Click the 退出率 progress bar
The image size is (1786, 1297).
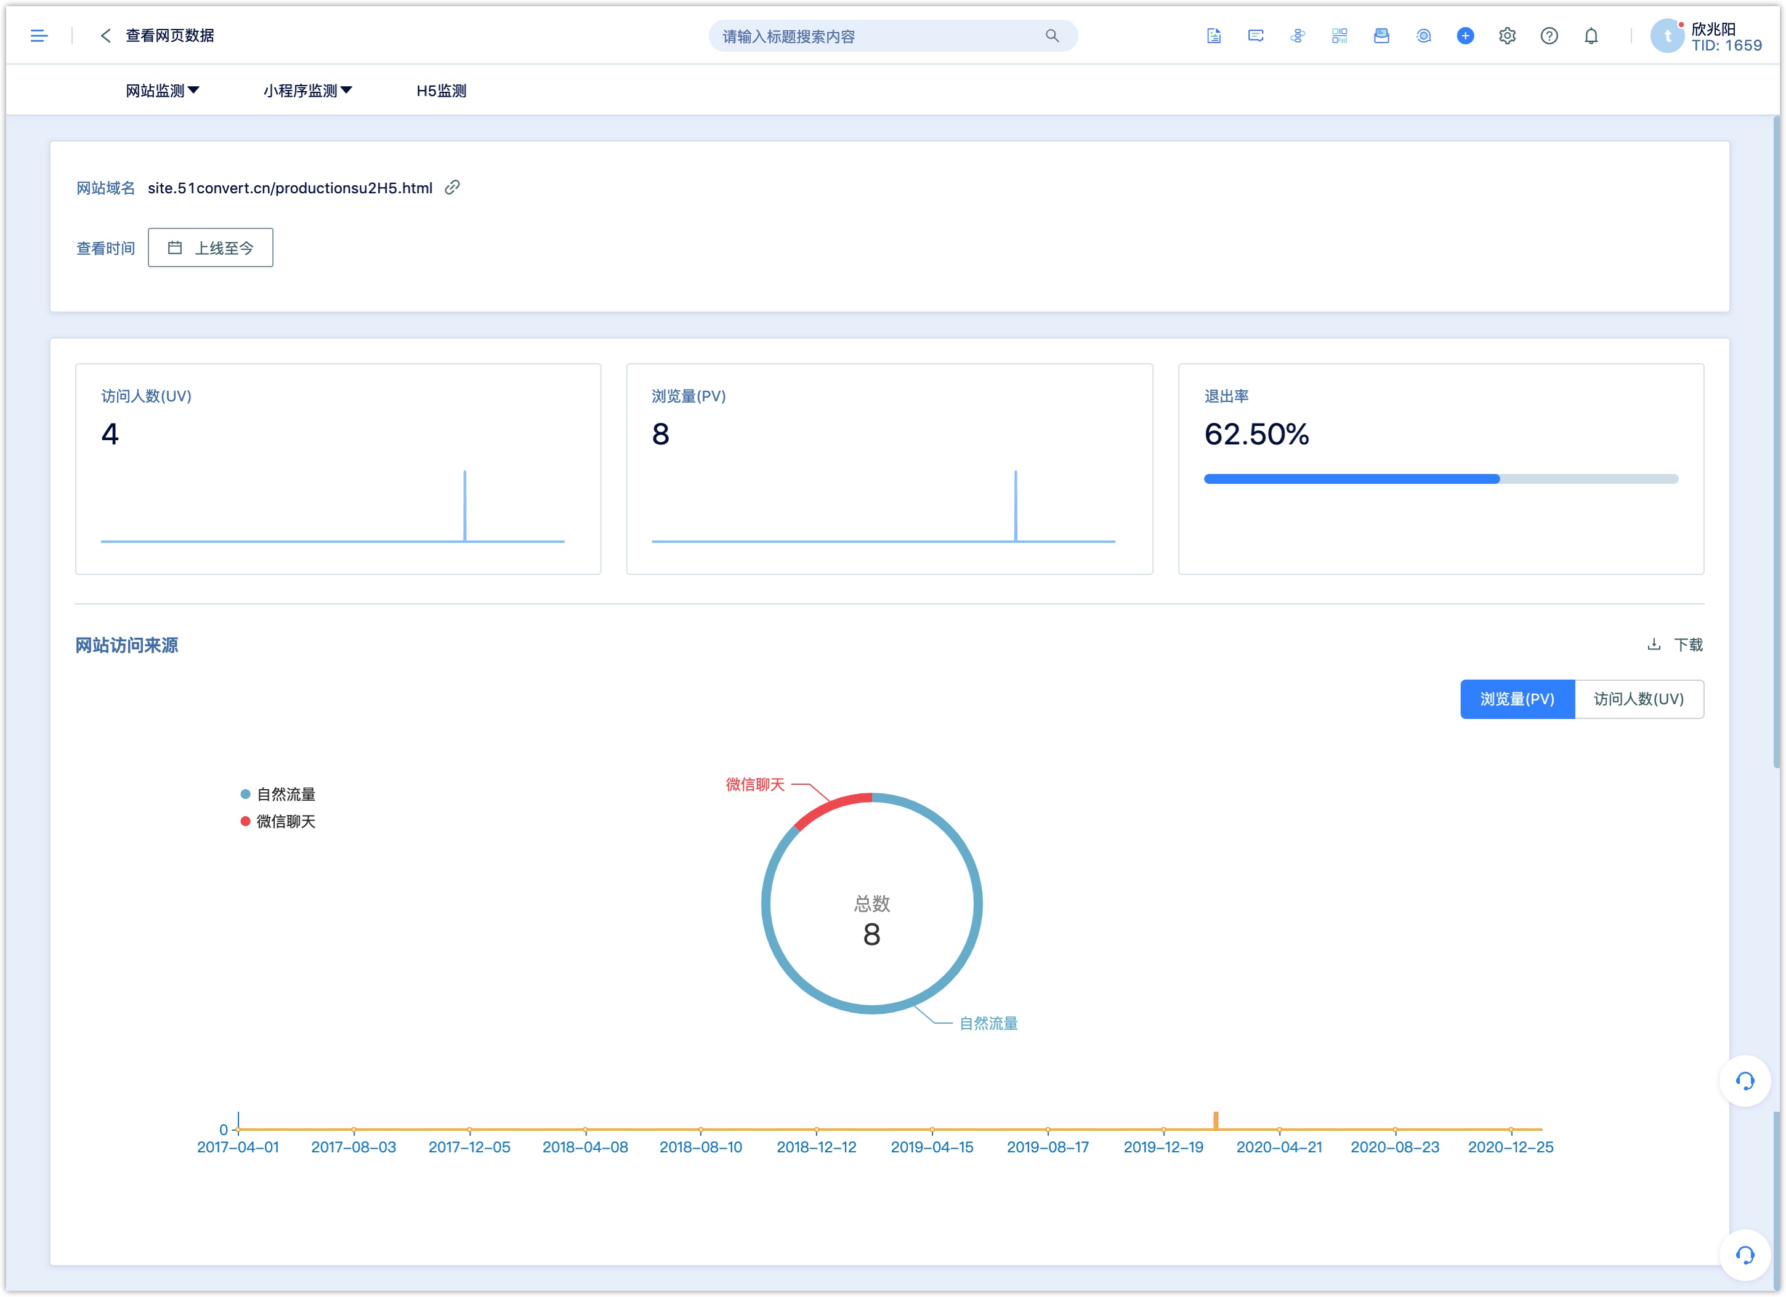1441,478
